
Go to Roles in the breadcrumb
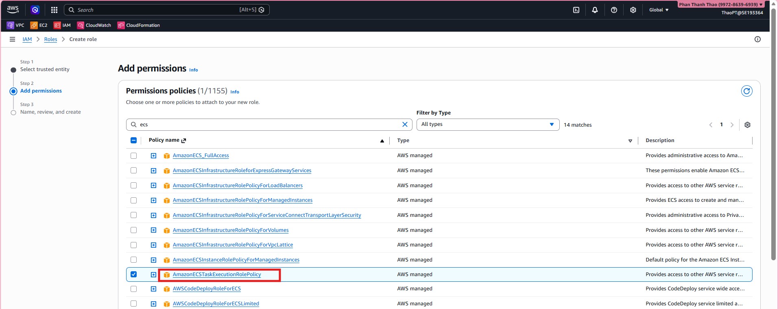(50, 39)
